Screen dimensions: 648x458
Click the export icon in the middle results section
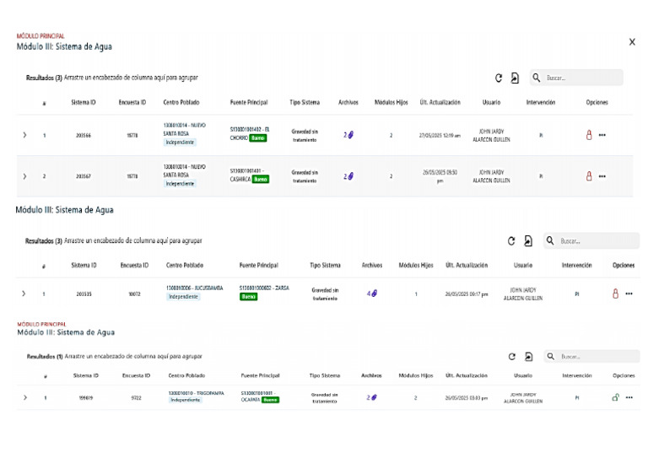click(528, 240)
